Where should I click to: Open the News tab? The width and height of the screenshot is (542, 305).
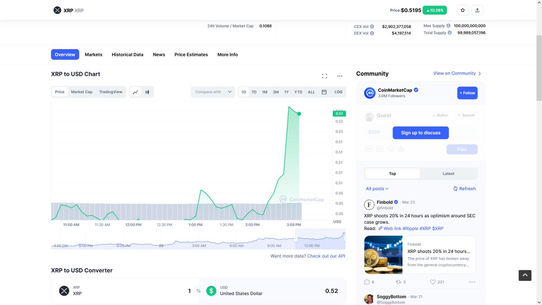pos(159,55)
